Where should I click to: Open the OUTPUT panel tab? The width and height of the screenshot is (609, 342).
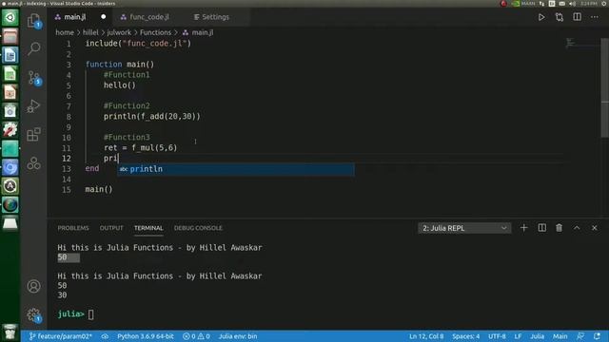pyautogui.click(x=111, y=228)
